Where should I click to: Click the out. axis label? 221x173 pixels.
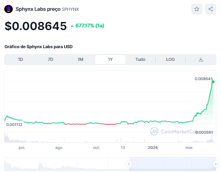[96, 148]
